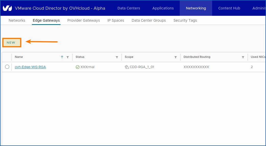The height and width of the screenshot is (146, 266).
Task: Open the Data Centers menu
Action: [x=129, y=8]
